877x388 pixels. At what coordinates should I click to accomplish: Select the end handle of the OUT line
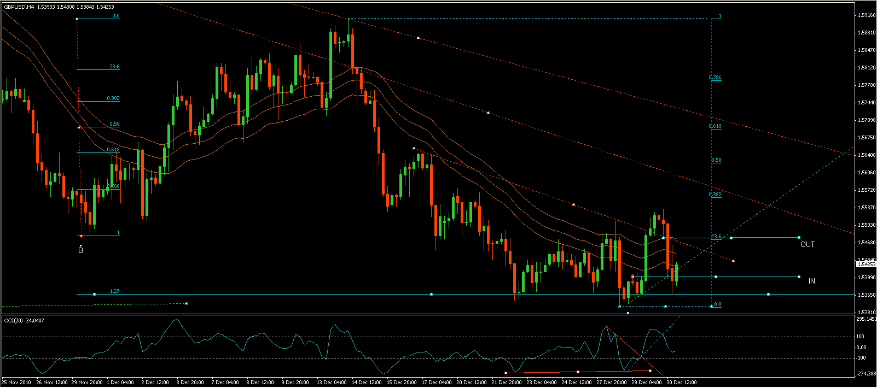click(x=799, y=238)
